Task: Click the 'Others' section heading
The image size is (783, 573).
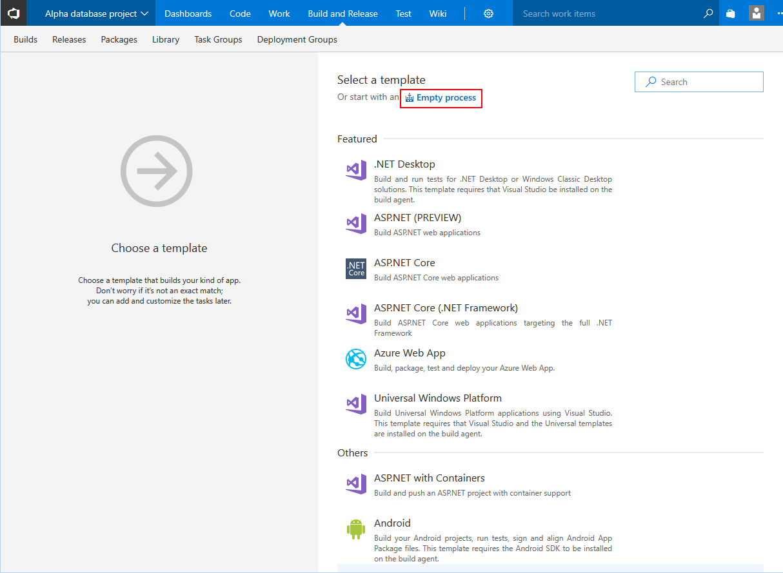Action: 353,453
